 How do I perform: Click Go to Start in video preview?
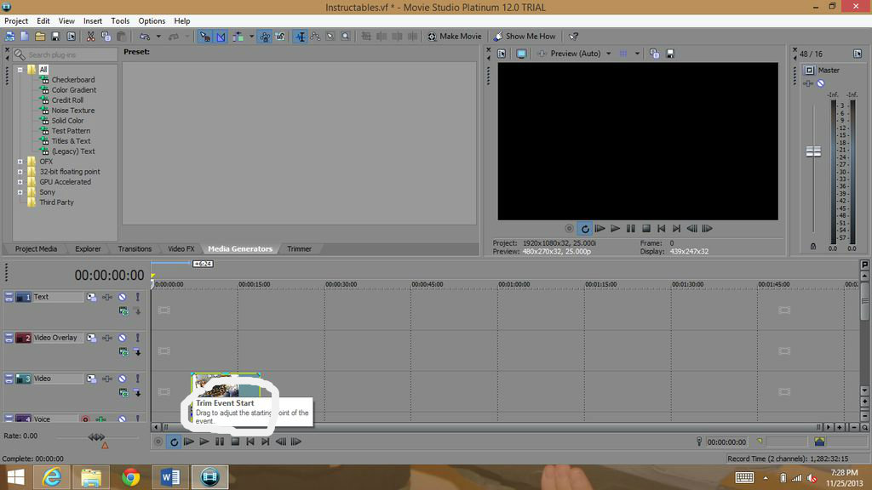(661, 228)
